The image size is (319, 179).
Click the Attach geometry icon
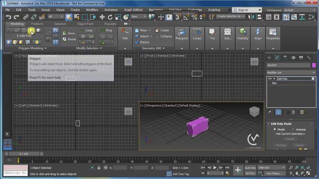tap(137, 36)
